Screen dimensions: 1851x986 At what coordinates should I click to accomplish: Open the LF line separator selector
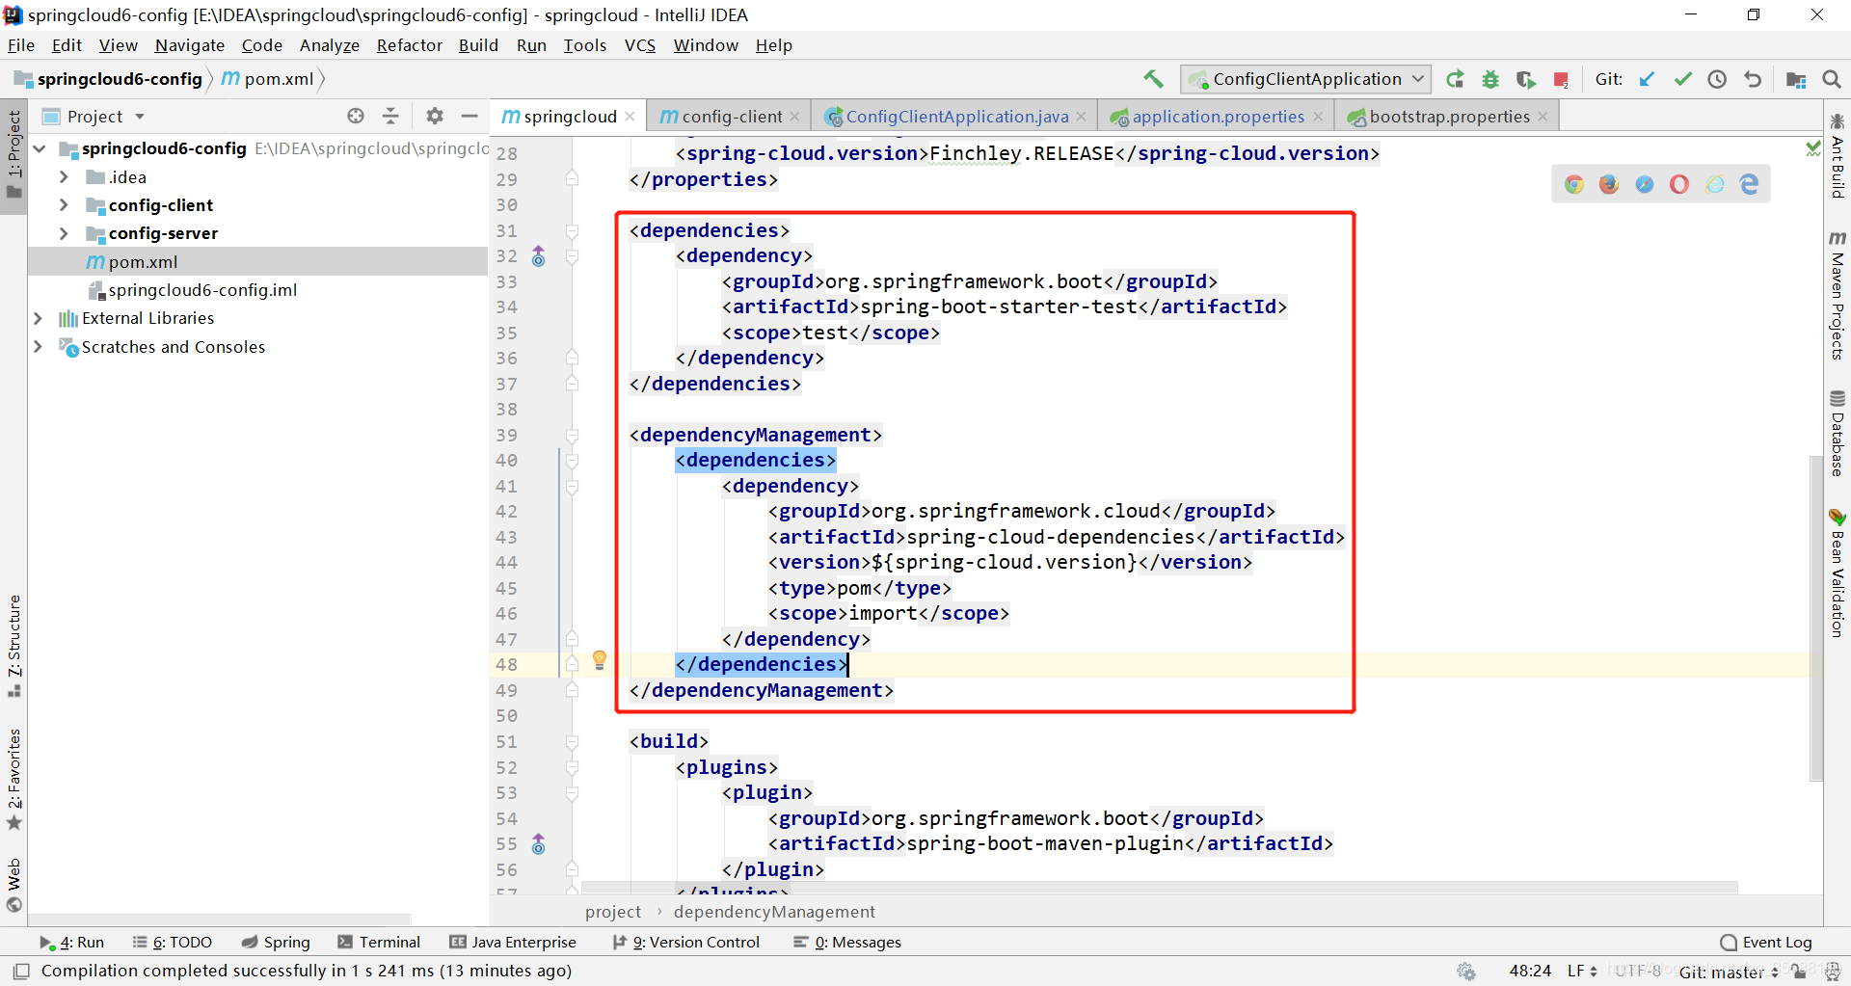tap(1582, 971)
